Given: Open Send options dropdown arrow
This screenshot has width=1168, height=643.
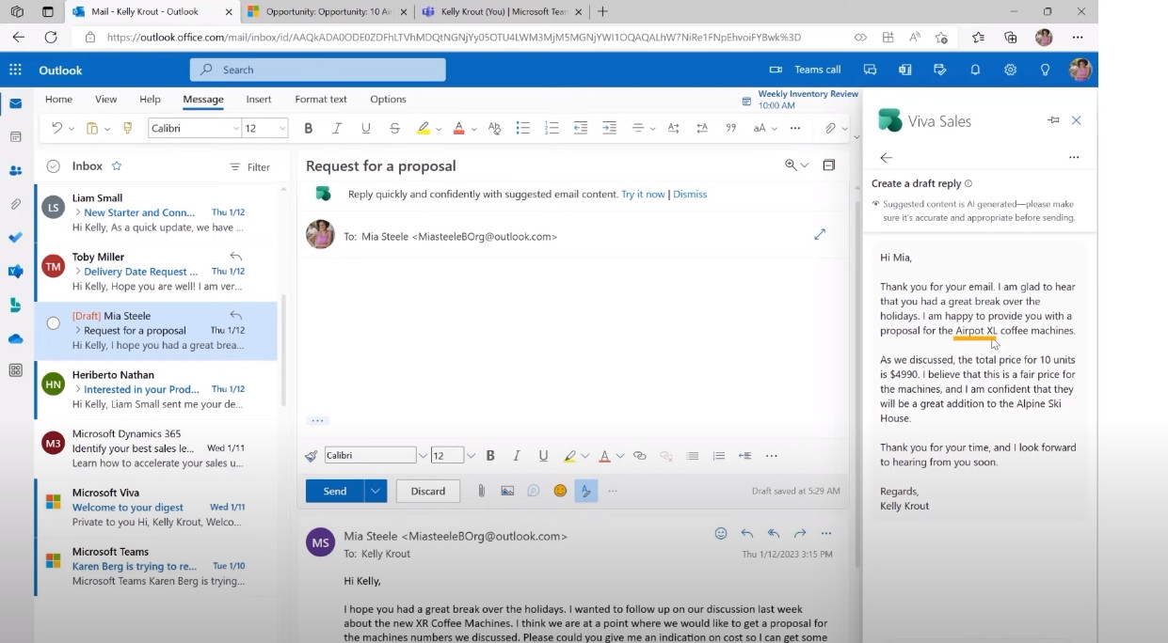Looking at the screenshot, I should click(x=376, y=491).
